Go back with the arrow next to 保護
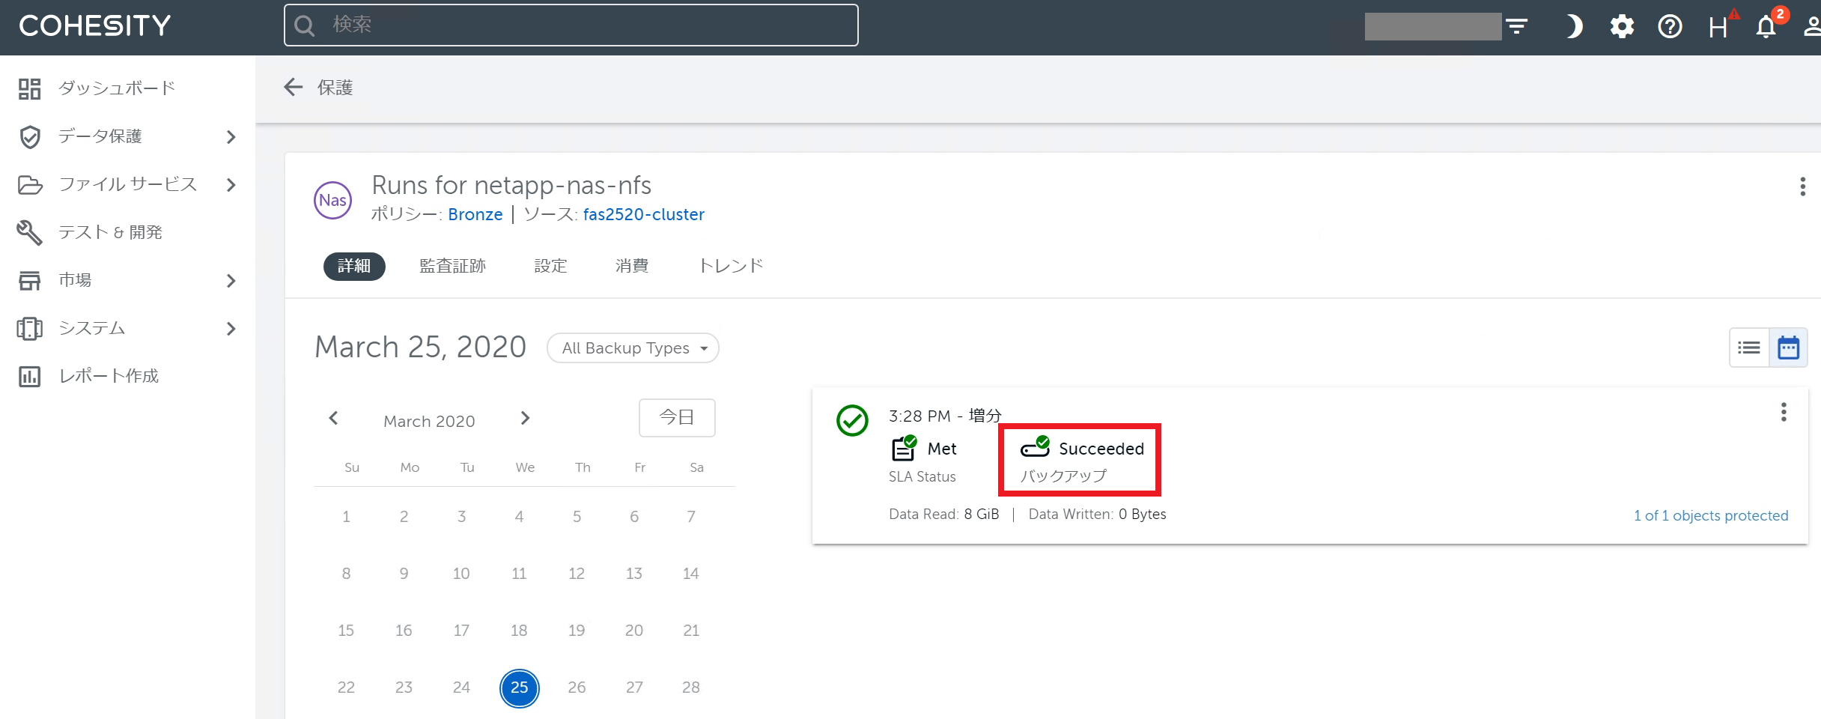Image resolution: width=1821 pixels, height=719 pixels. 294,88
